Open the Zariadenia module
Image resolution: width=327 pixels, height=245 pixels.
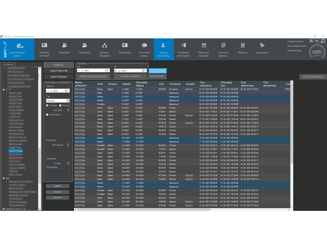tap(125, 49)
